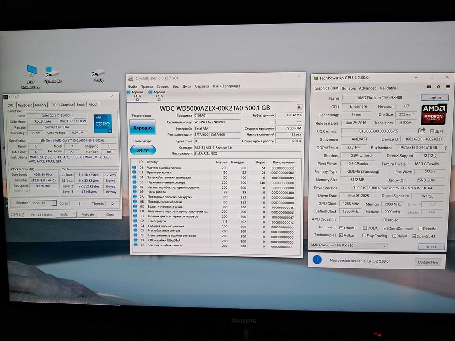Click the Close button in GPU-Z
The image size is (455, 341).
point(432,247)
